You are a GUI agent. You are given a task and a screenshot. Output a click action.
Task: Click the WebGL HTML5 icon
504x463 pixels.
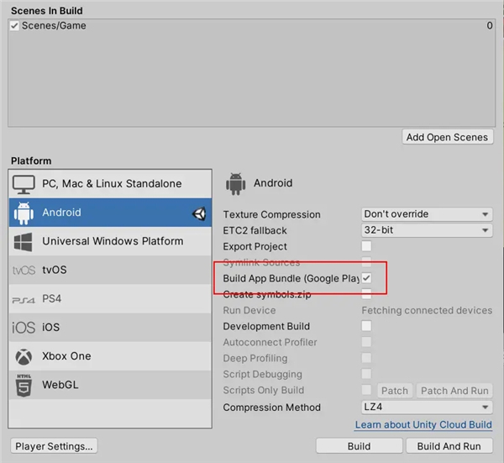pyautogui.click(x=24, y=385)
